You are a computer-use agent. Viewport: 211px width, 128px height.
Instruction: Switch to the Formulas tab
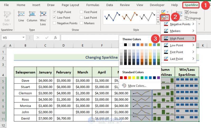tap(93, 5)
